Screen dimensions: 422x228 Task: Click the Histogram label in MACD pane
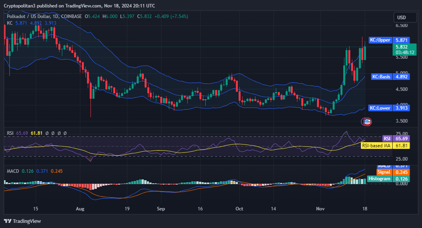(x=379, y=179)
